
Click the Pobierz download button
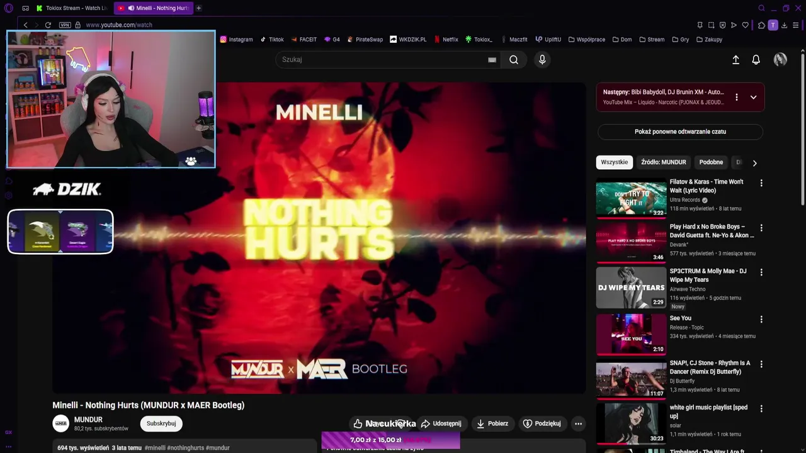pos(492,423)
